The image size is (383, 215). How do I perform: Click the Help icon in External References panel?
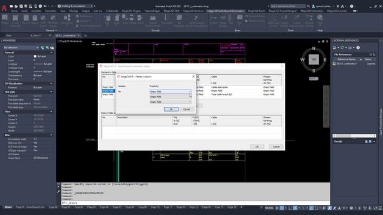358,48
